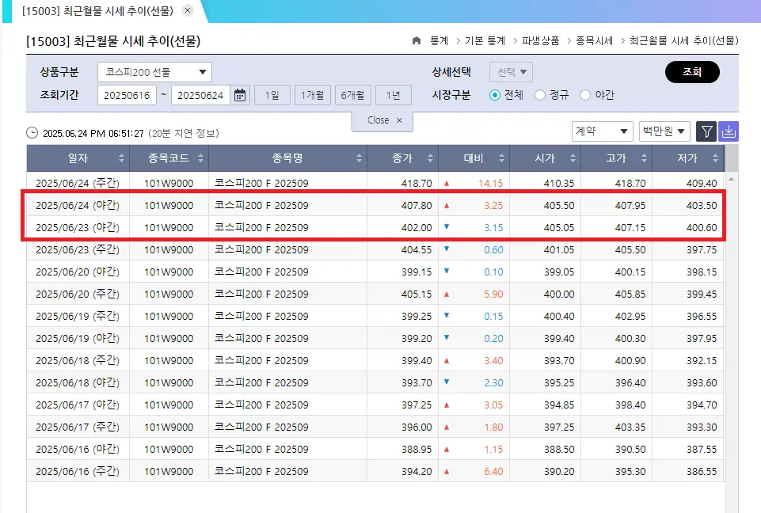The image size is (761, 513).
Task: Sort table by 시가 column arrows
Action: click(x=573, y=158)
